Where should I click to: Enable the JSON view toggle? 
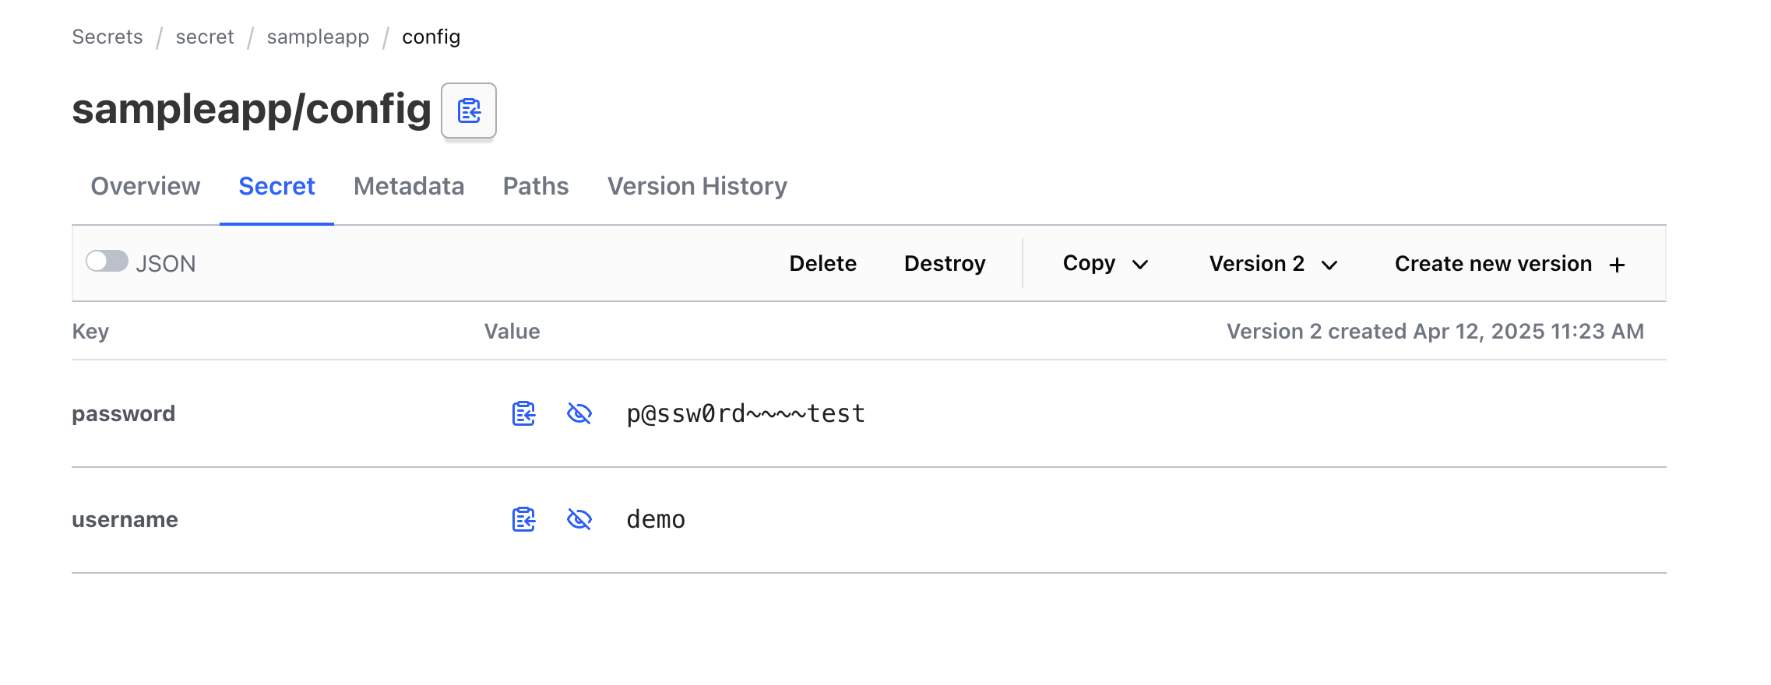click(x=107, y=262)
